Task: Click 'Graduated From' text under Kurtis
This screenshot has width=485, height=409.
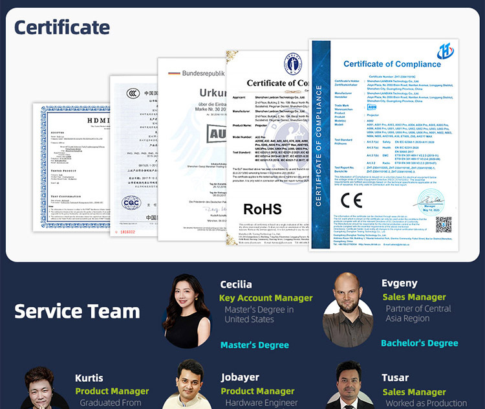Action: click(111, 403)
